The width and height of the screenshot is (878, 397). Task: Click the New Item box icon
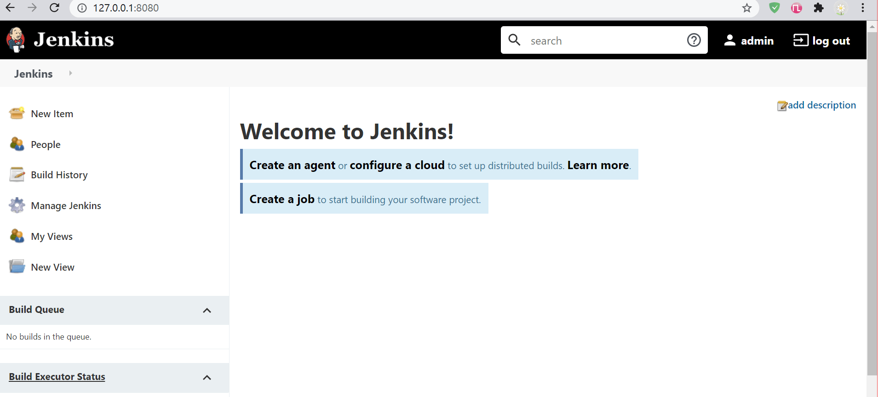(x=17, y=113)
